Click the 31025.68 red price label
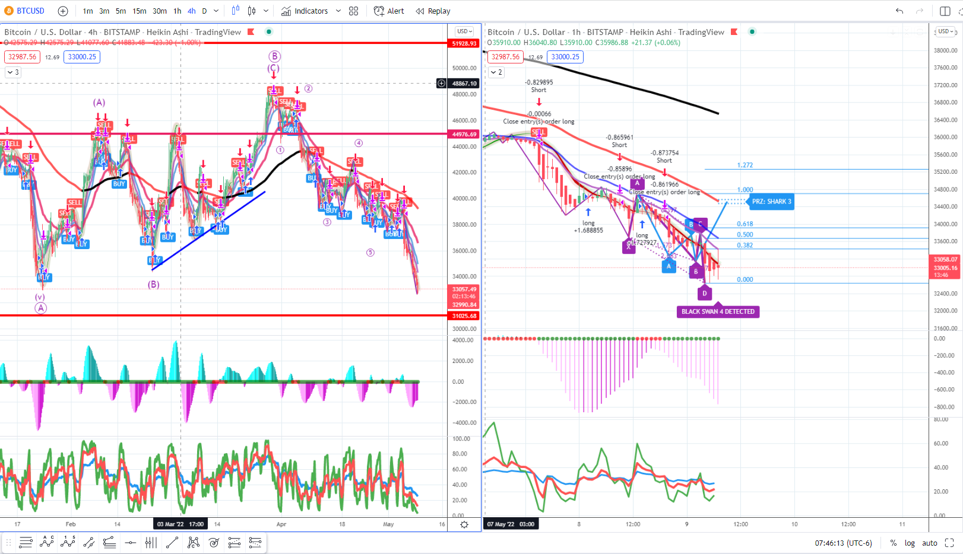 [464, 316]
